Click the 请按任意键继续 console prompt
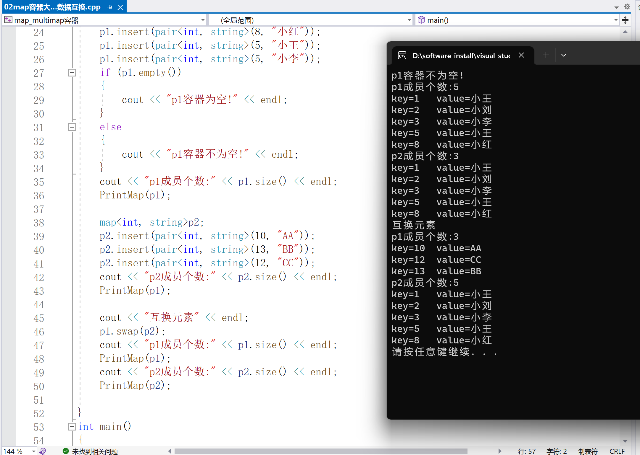Image resolution: width=640 pixels, height=455 pixels. point(444,352)
